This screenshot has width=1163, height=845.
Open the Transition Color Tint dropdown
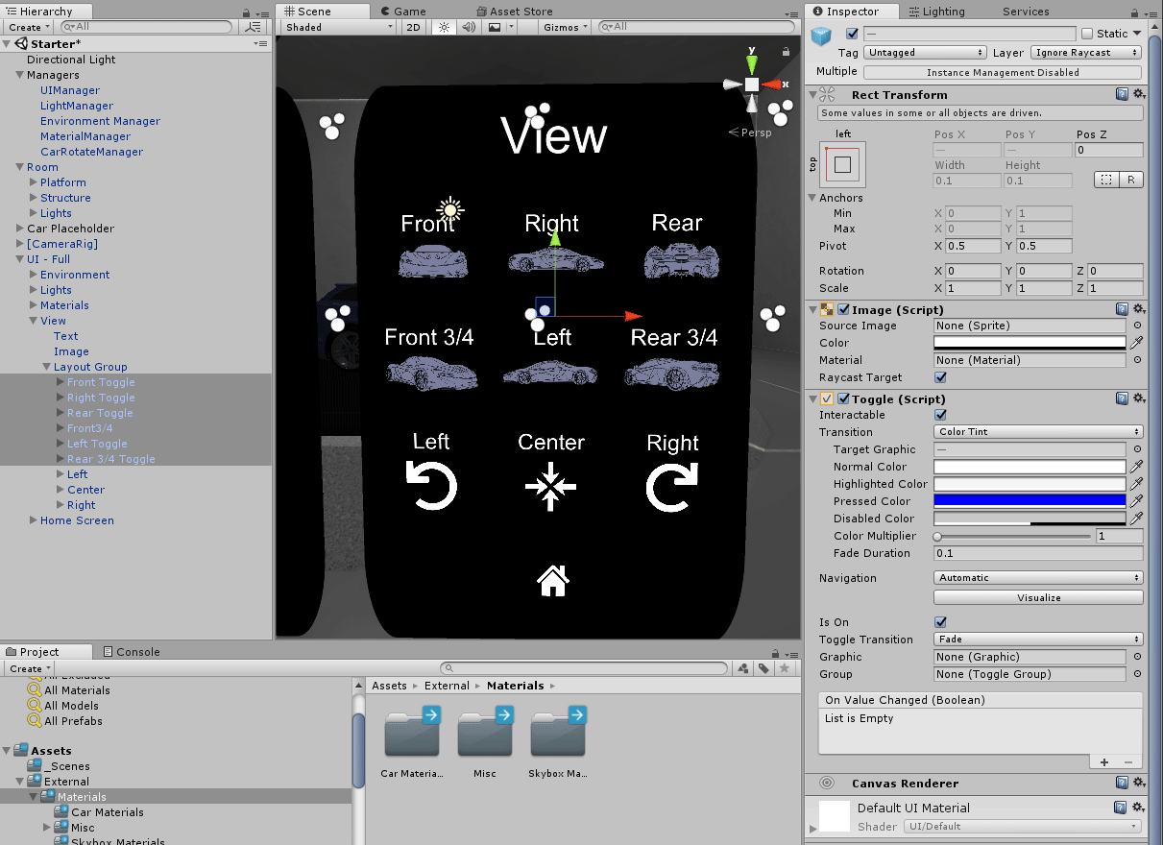[x=1038, y=432]
